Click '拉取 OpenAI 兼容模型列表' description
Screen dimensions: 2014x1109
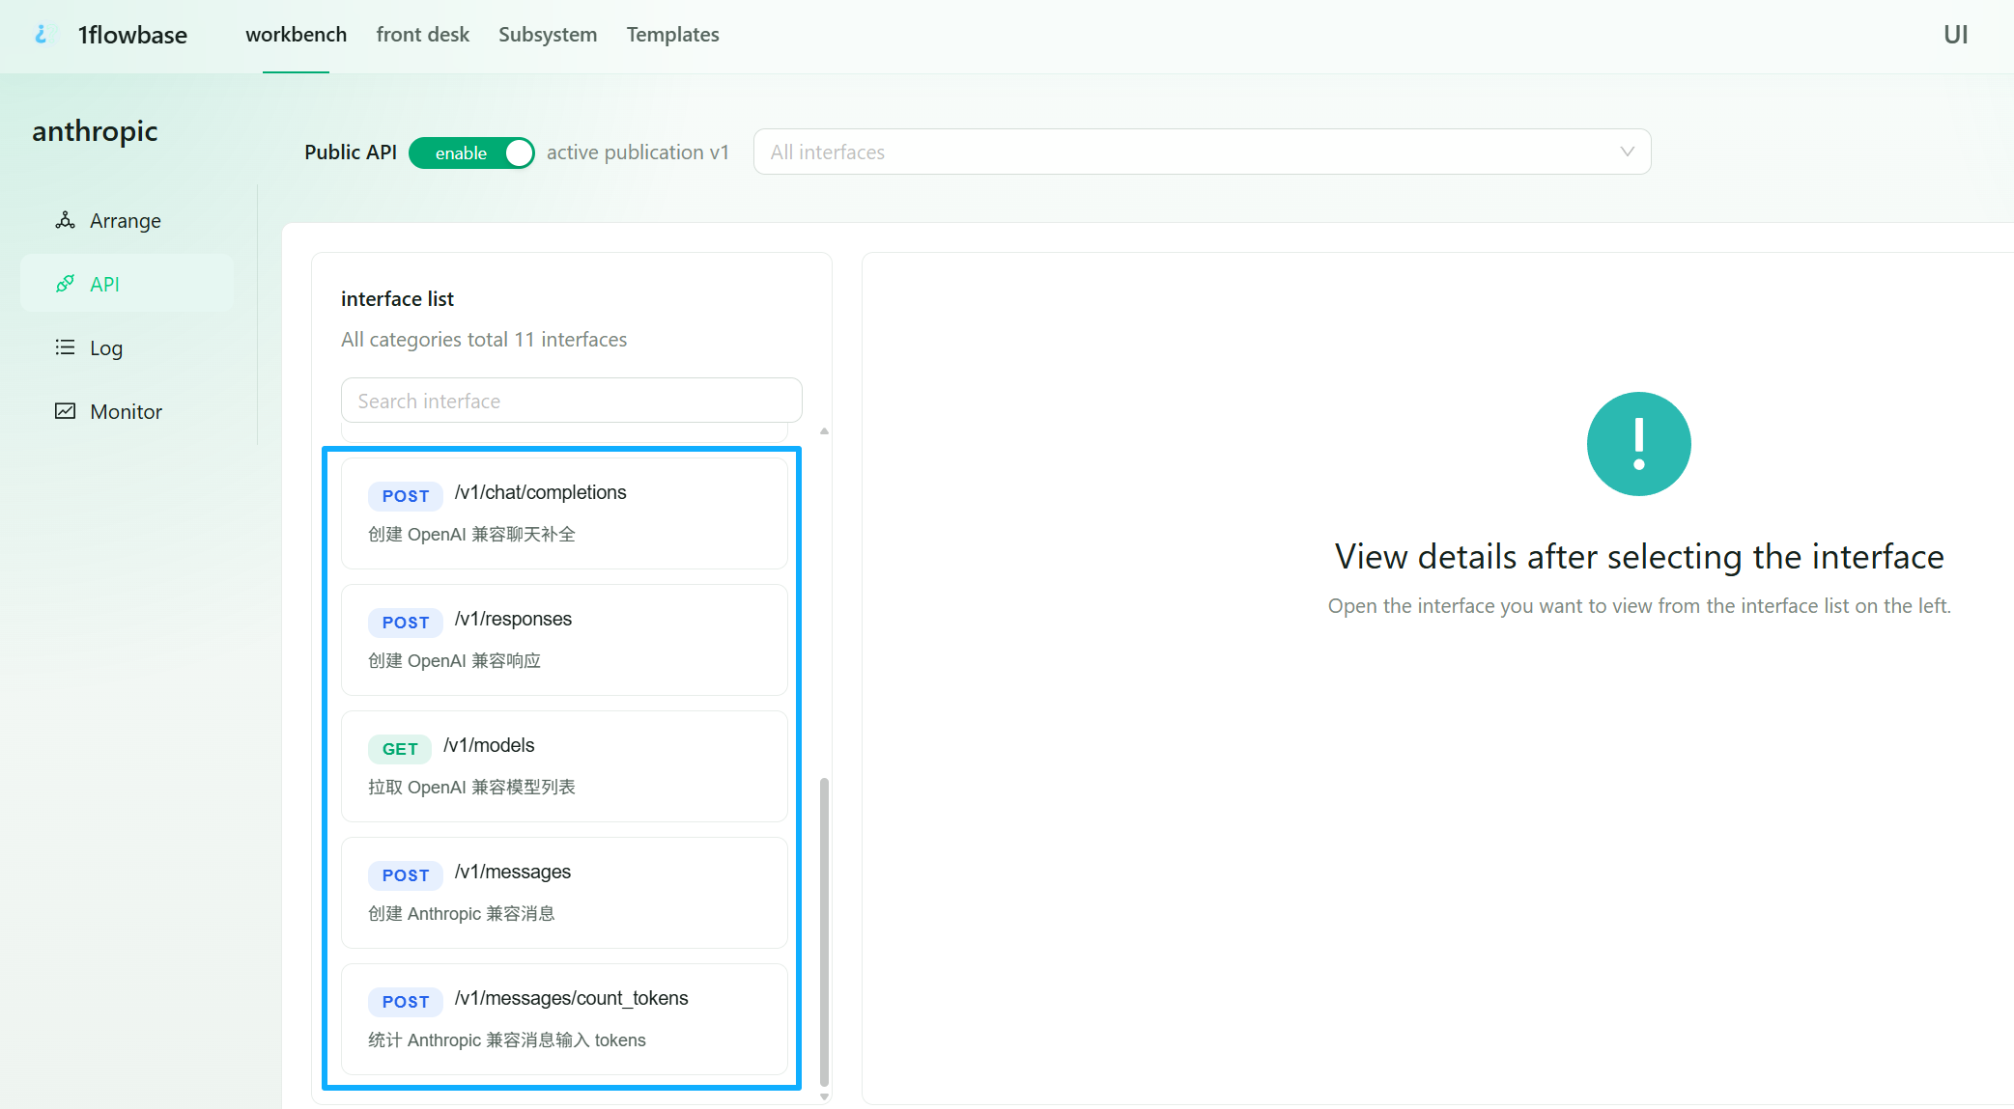[x=471, y=787]
